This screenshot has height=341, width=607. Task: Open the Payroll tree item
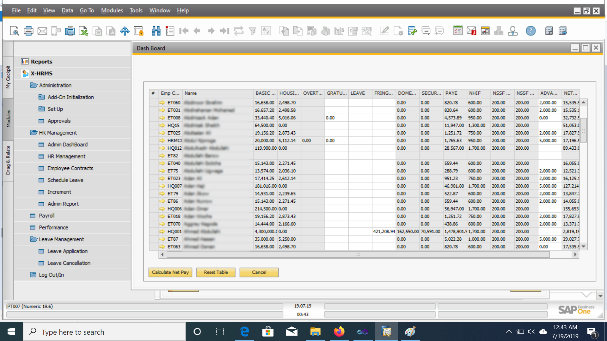click(46, 216)
